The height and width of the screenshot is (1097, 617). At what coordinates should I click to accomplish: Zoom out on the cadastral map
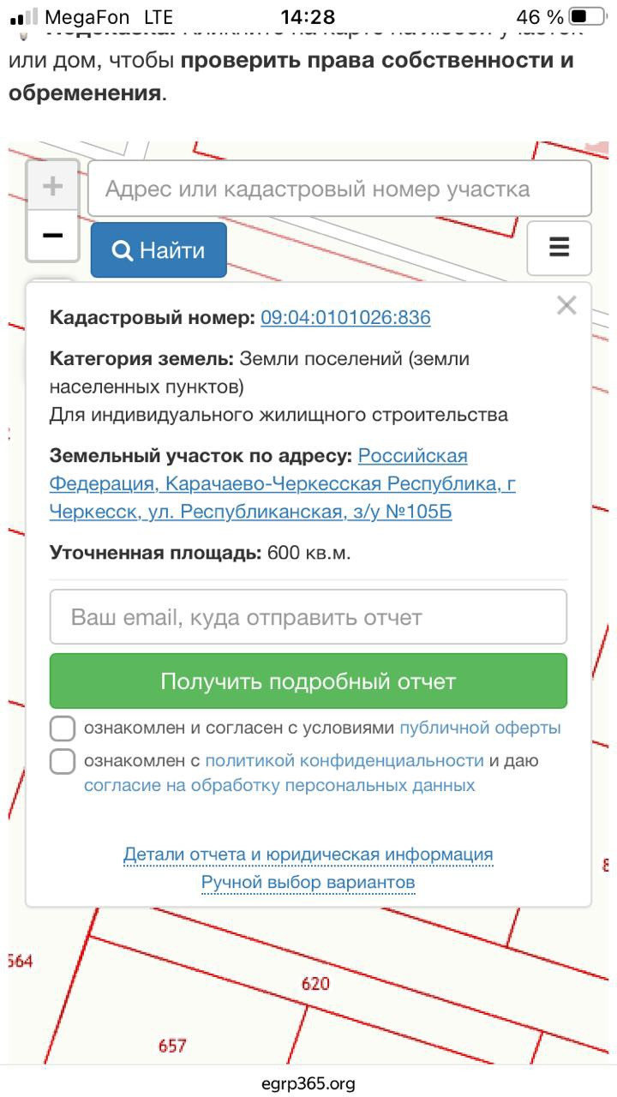click(52, 235)
